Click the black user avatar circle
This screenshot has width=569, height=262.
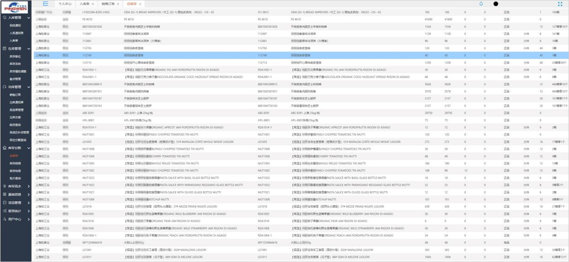[x=495, y=4]
